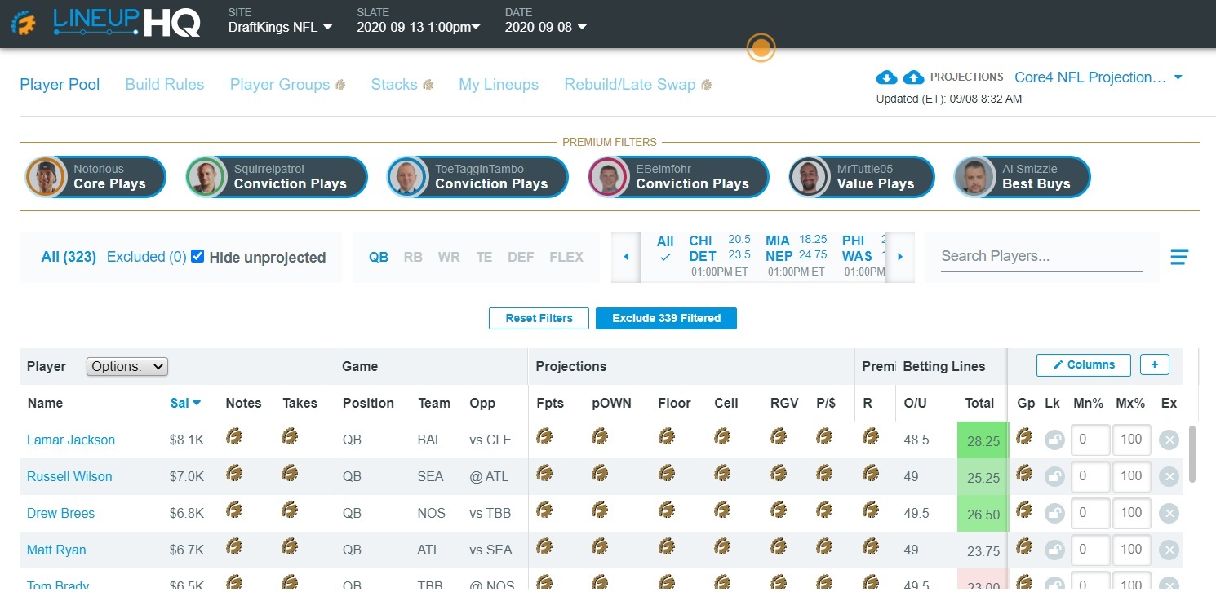Lock Russell Wilson in lineups
This screenshot has width=1216, height=592.
point(1054,477)
